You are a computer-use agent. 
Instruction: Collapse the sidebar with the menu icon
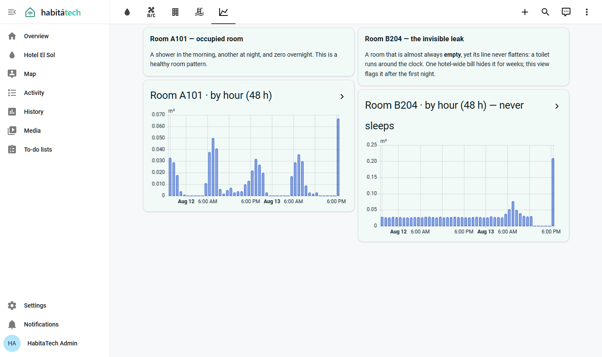click(12, 12)
